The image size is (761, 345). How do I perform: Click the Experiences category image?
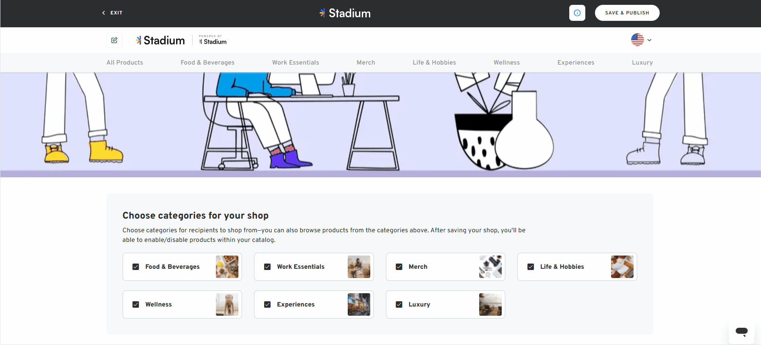pyautogui.click(x=359, y=304)
